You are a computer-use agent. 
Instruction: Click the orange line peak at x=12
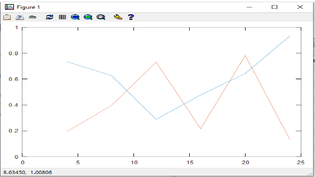[156, 62]
